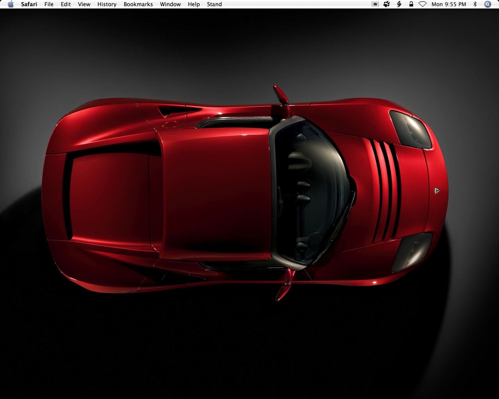Image resolution: width=499 pixels, height=399 pixels.
Task: Click the Mon 9:55 PM clock
Action: [x=449, y=4]
